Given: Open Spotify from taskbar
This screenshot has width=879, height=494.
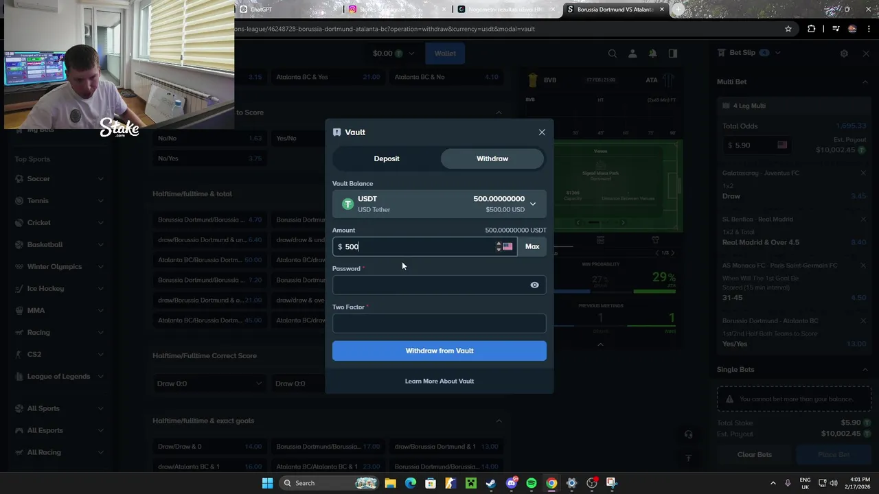Looking at the screenshot, I should [x=531, y=483].
